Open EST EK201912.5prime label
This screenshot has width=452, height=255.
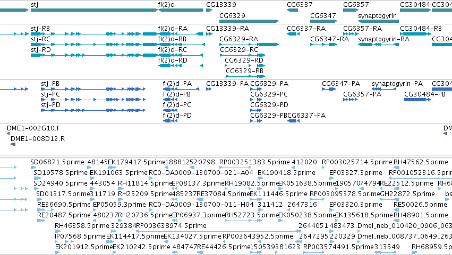(84, 247)
